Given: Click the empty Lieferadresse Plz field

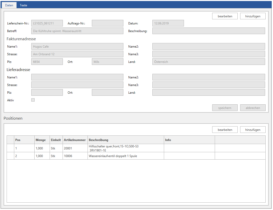Looking at the screenshot, I should click(x=47, y=92).
